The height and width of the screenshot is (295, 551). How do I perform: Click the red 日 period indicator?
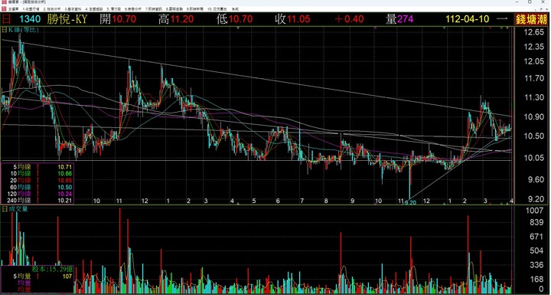pos(7,19)
